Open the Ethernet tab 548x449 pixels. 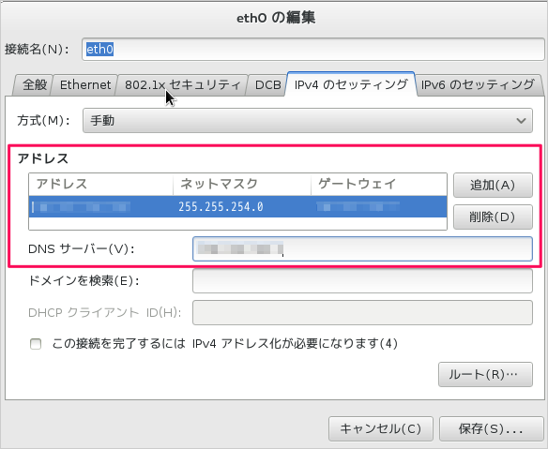click(x=85, y=85)
